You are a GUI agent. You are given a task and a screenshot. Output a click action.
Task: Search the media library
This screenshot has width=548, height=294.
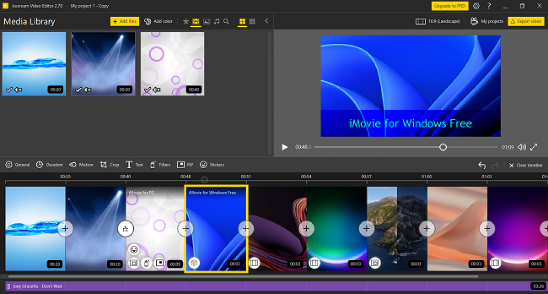(226, 21)
